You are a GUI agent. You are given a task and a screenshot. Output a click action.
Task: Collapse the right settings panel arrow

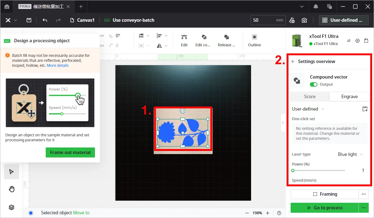point(283,123)
